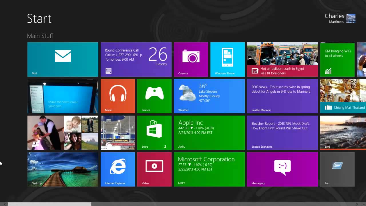Open the Apple Inc AAPL stock tile

coord(209,133)
